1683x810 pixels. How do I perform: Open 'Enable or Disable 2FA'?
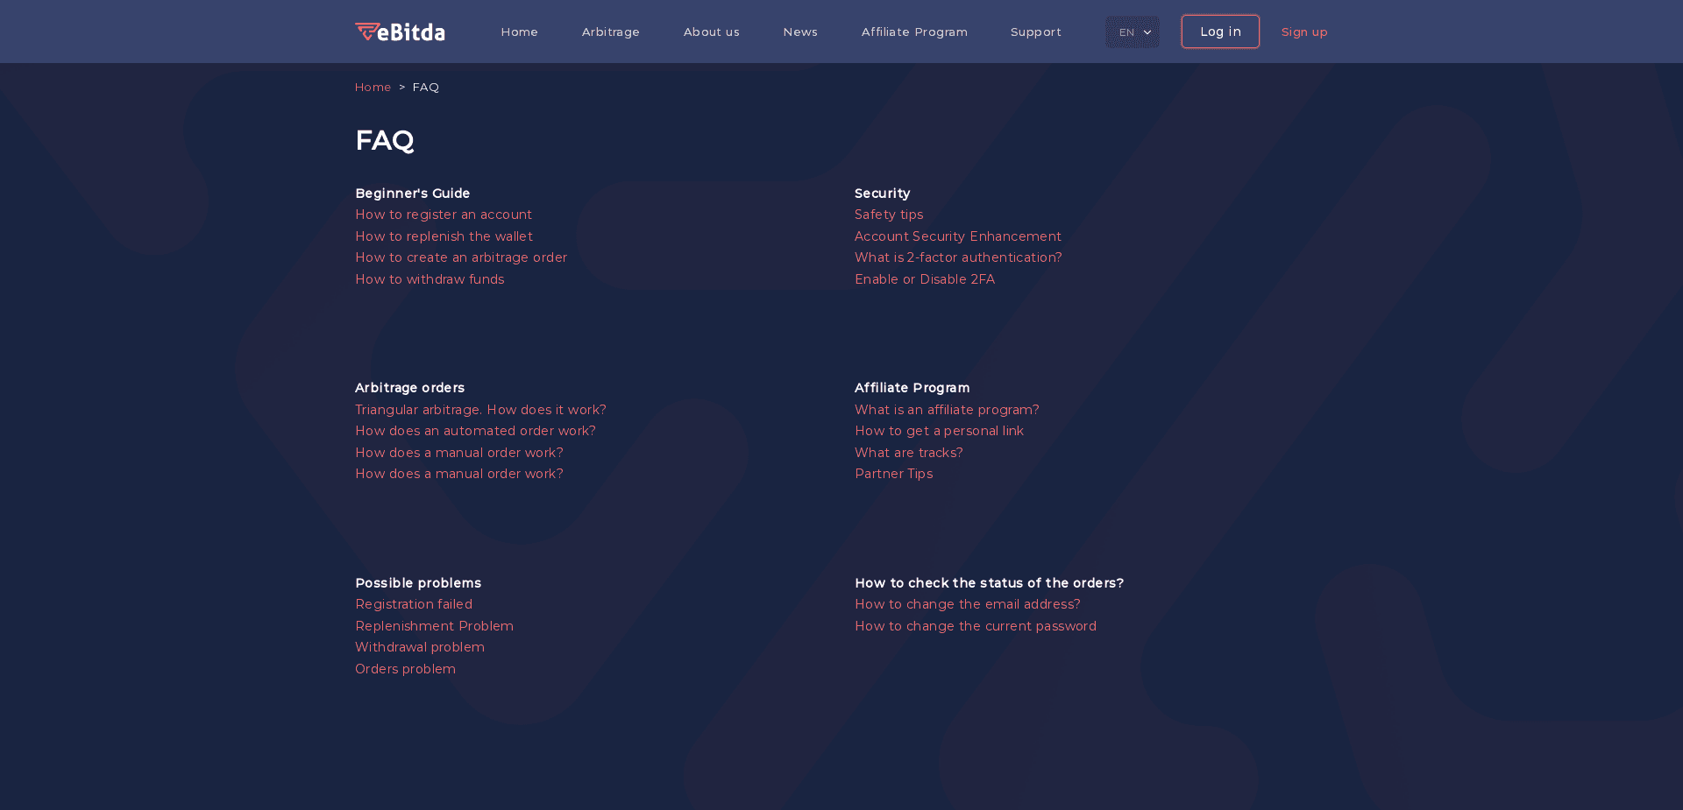(925, 279)
